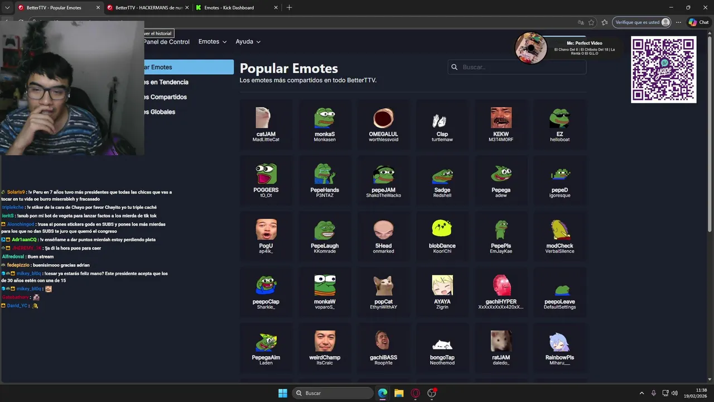Open the PogU emote
The image size is (714, 402).
(266, 236)
